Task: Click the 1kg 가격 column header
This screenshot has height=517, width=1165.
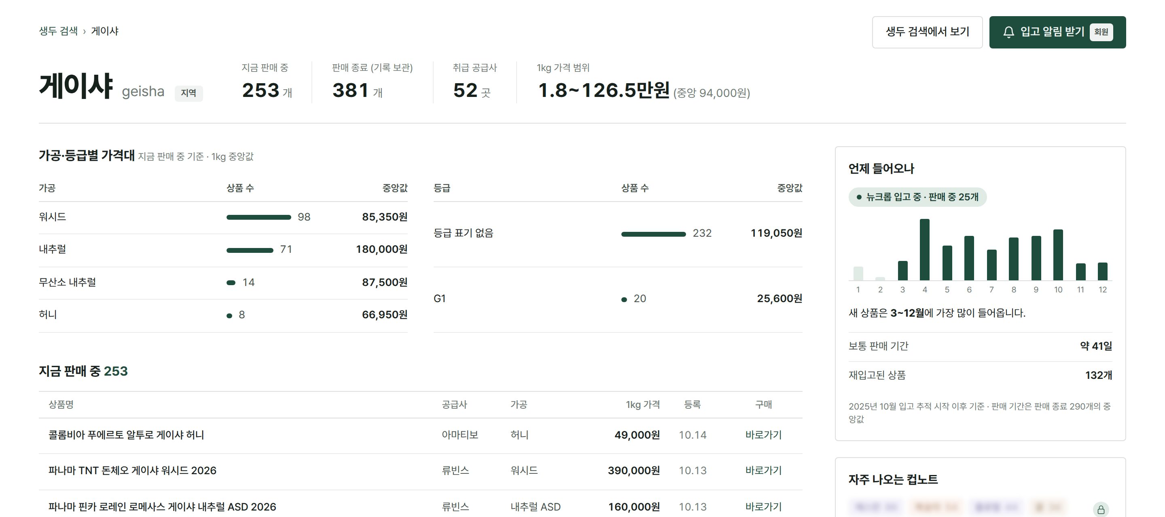Action: tap(643, 405)
